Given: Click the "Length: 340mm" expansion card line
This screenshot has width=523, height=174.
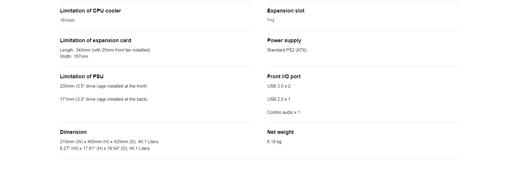Looking at the screenshot, I should click(x=105, y=50).
